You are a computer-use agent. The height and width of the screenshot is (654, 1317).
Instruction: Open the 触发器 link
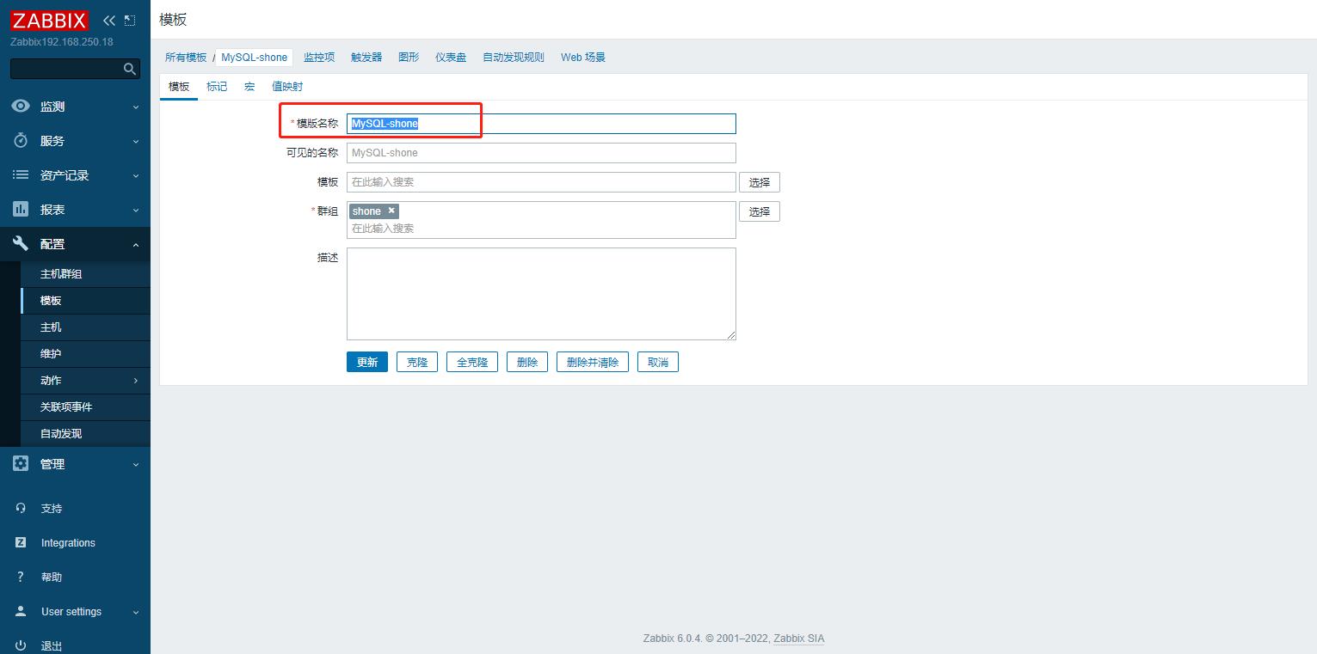coord(366,58)
